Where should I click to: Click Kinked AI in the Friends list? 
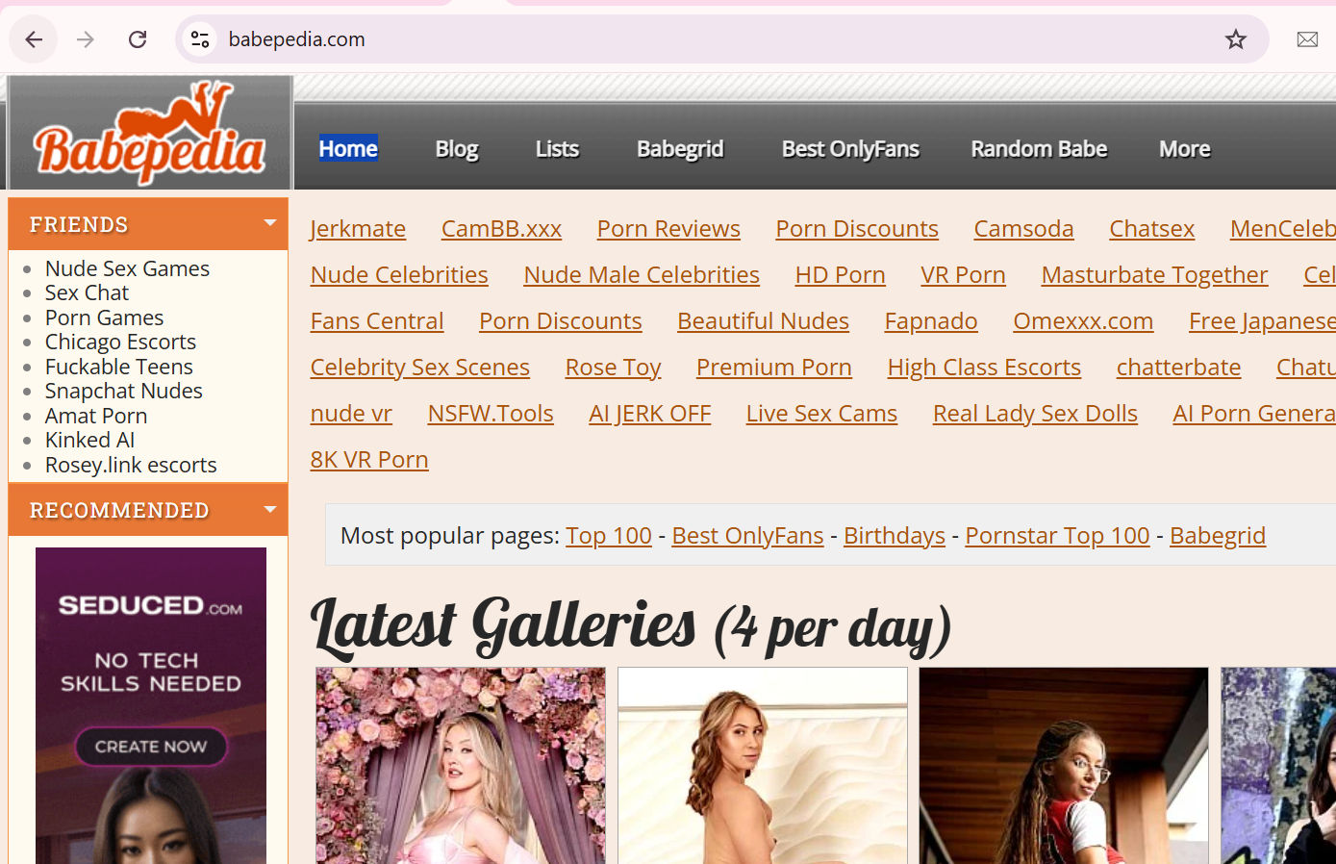click(x=89, y=440)
